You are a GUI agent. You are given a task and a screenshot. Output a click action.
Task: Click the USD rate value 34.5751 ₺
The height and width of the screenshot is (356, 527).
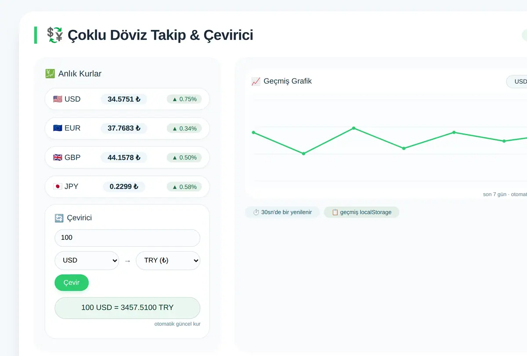tap(124, 99)
